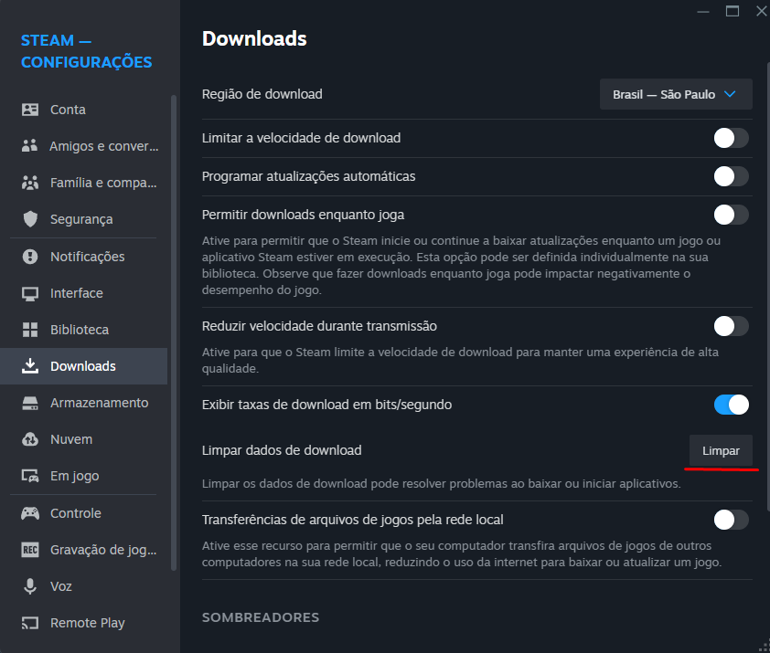Click the STEAM — CONFIGURAÇÕES header
The width and height of the screenshot is (770, 653).
coord(87,51)
